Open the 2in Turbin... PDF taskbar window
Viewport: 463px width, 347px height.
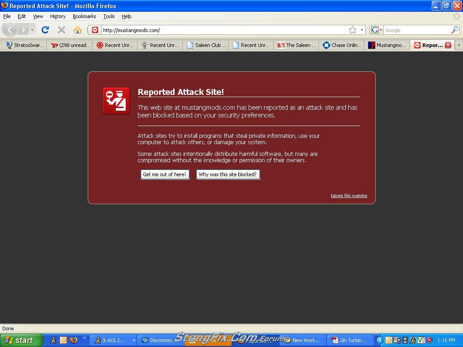pyautogui.click(x=350, y=340)
